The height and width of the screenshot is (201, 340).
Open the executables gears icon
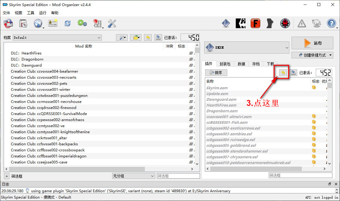(x=82, y=24)
